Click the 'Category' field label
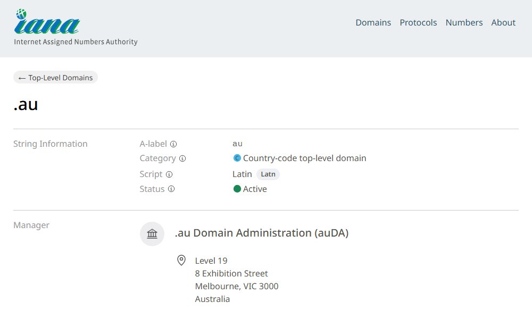Viewport: 532px width, 319px height. (158, 158)
